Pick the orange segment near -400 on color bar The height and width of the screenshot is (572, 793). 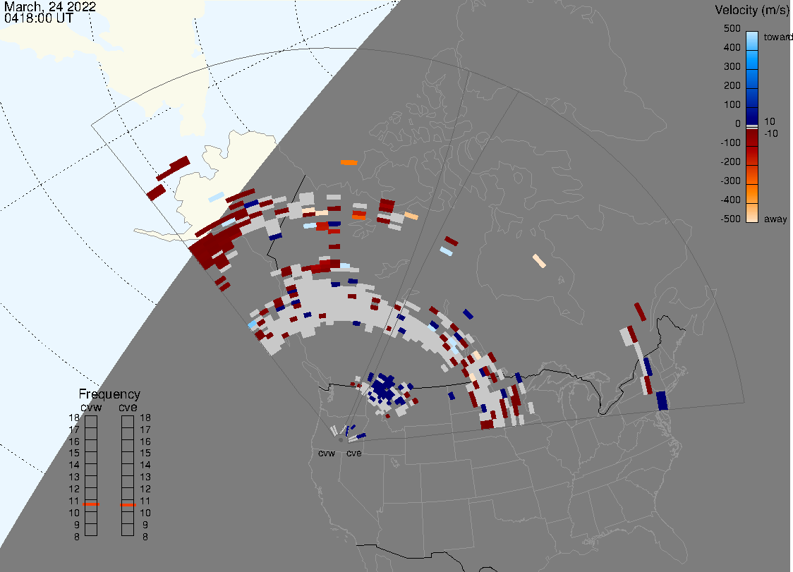point(752,195)
